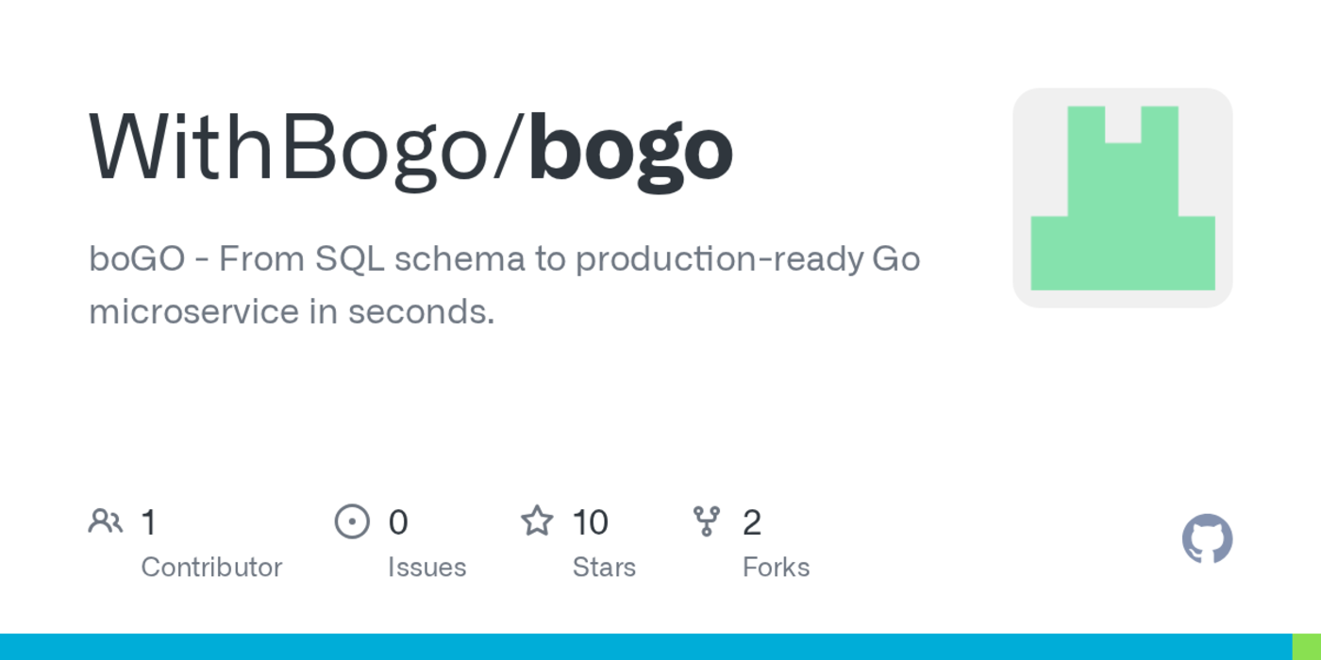Click the fork count number 2
This screenshot has width=1321, height=660.
pyautogui.click(x=752, y=522)
